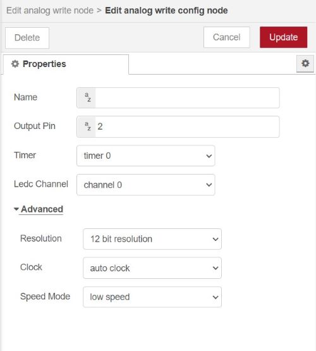Click the Resolution dropdown chevron arrow
The image size is (316, 351).
pyautogui.click(x=216, y=239)
